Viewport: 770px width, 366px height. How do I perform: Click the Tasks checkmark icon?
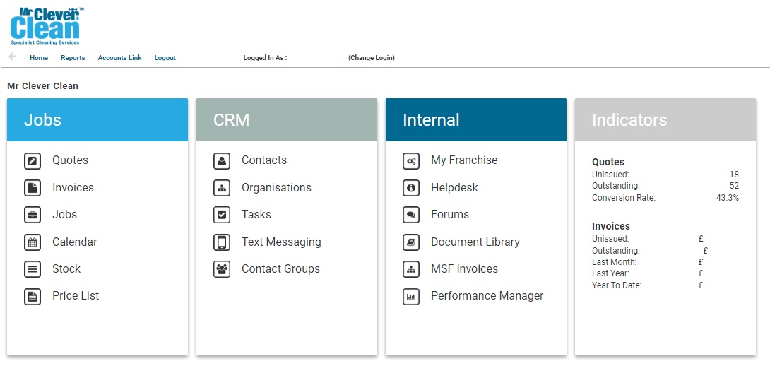[x=222, y=215]
